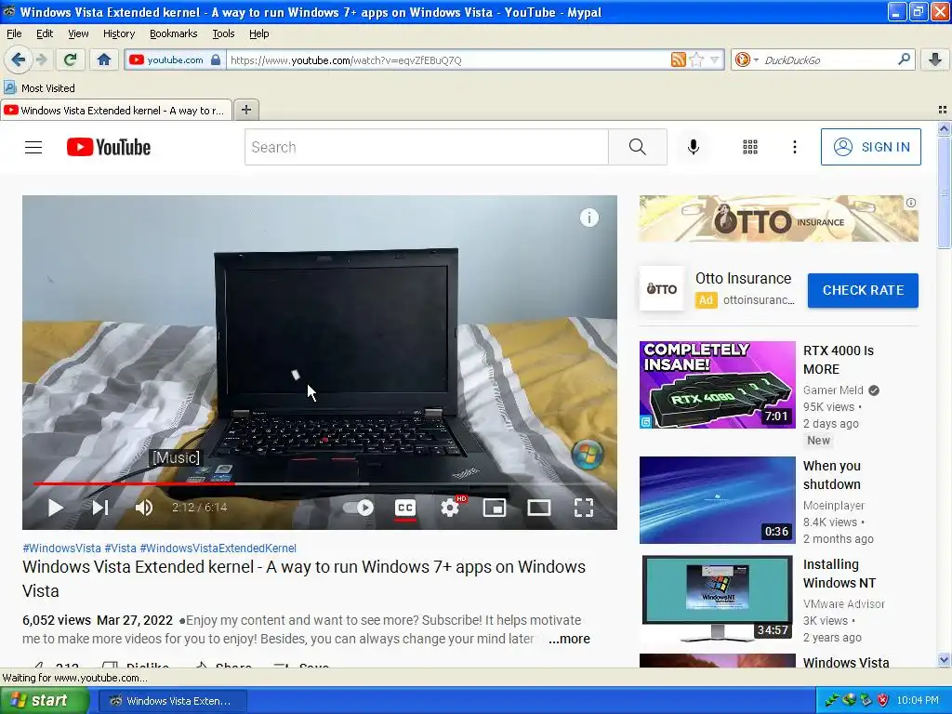The height and width of the screenshot is (714, 952).
Task: Click the magnifier in browser search box
Action: (904, 59)
